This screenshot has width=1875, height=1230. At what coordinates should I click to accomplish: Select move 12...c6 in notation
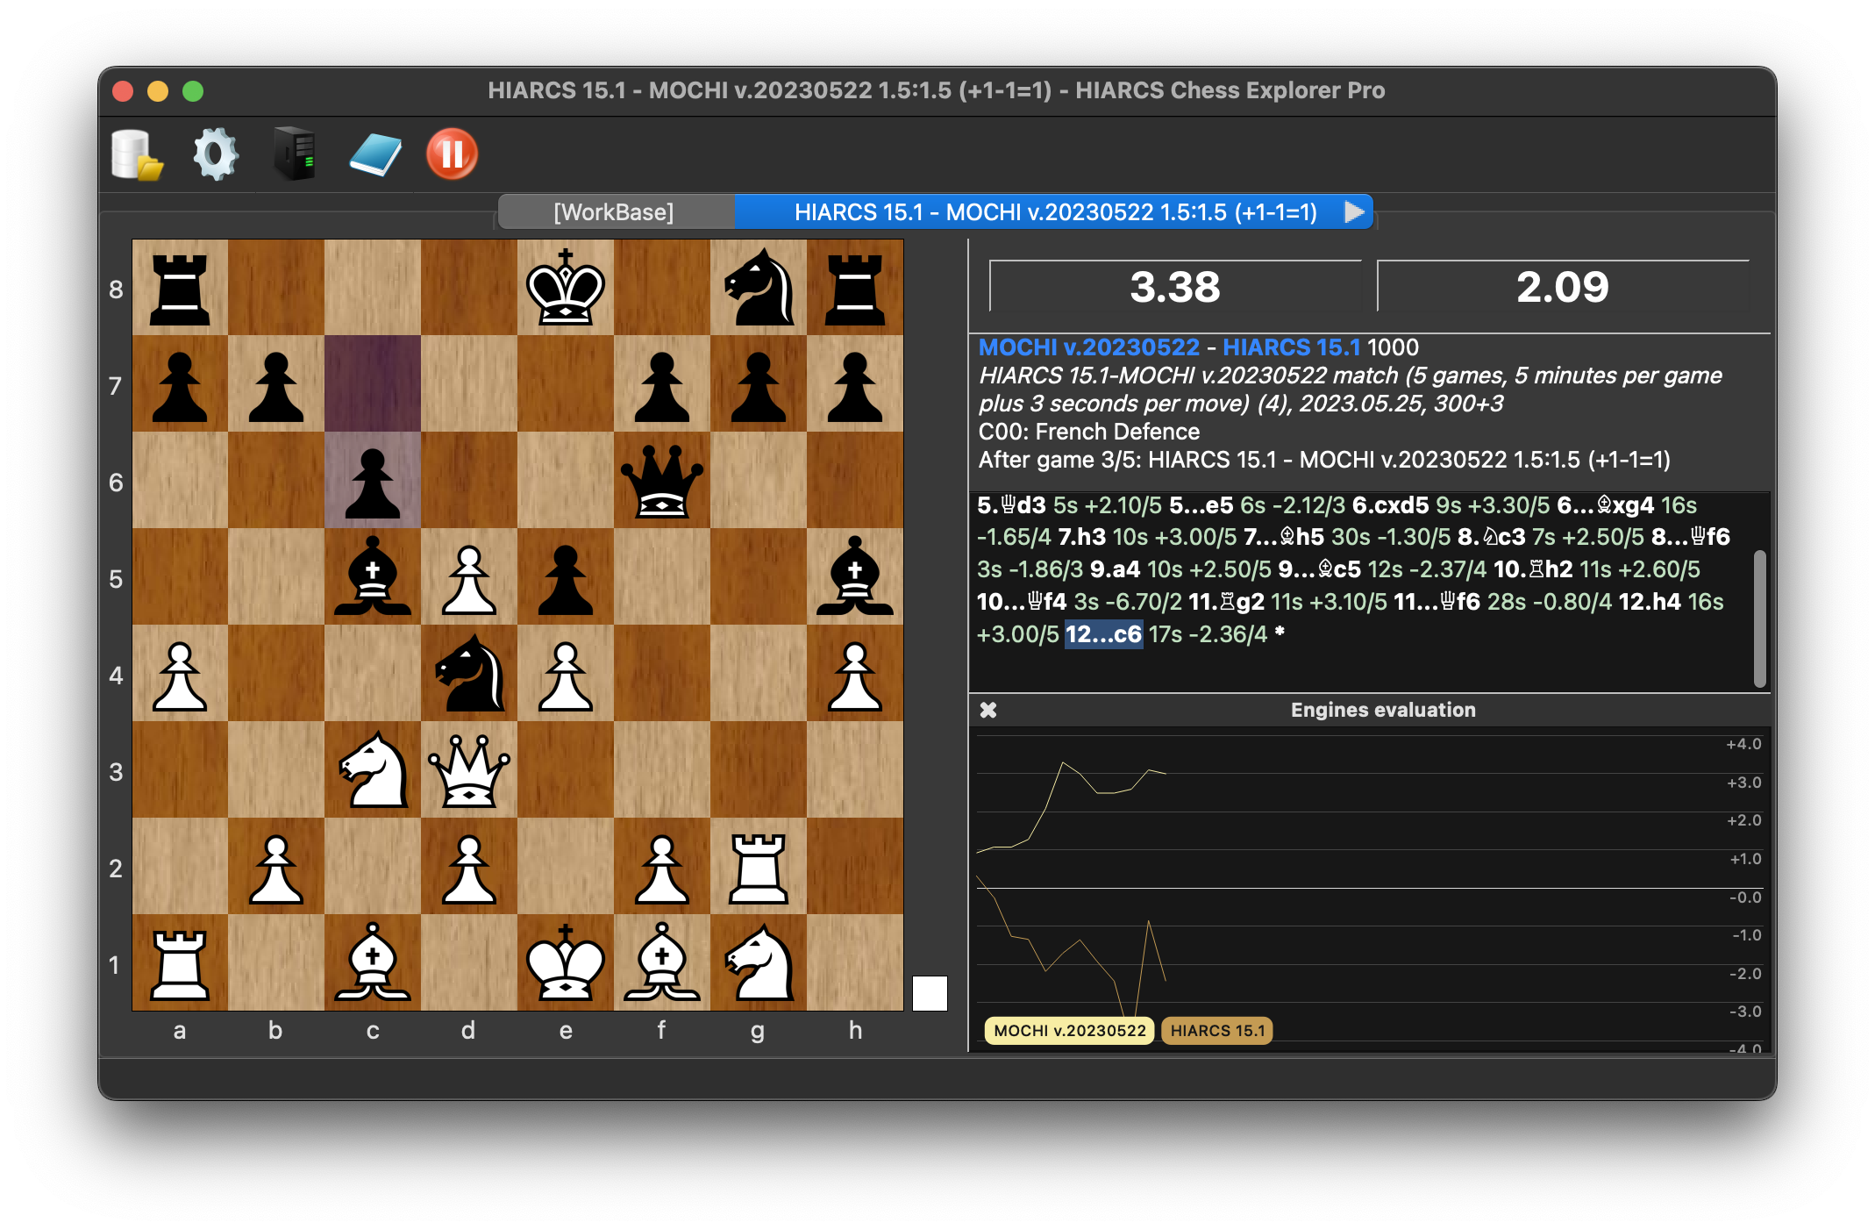point(1103,634)
